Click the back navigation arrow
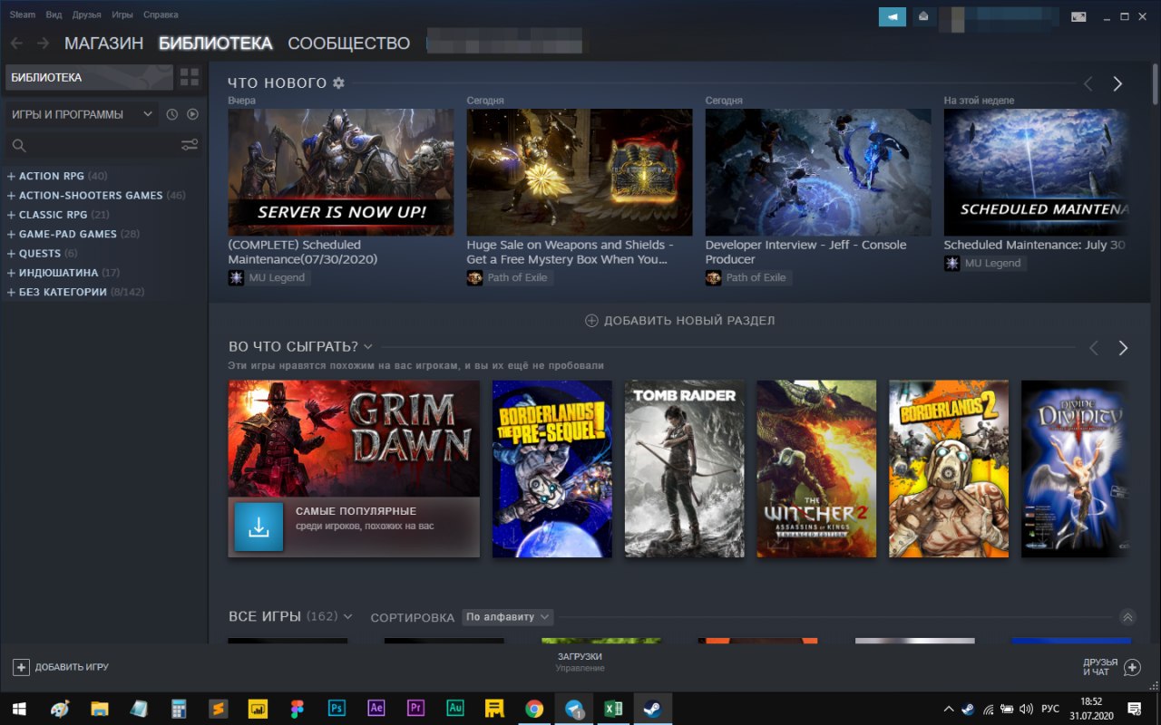The width and height of the screenshot is (1161, 725). (16, 43)
